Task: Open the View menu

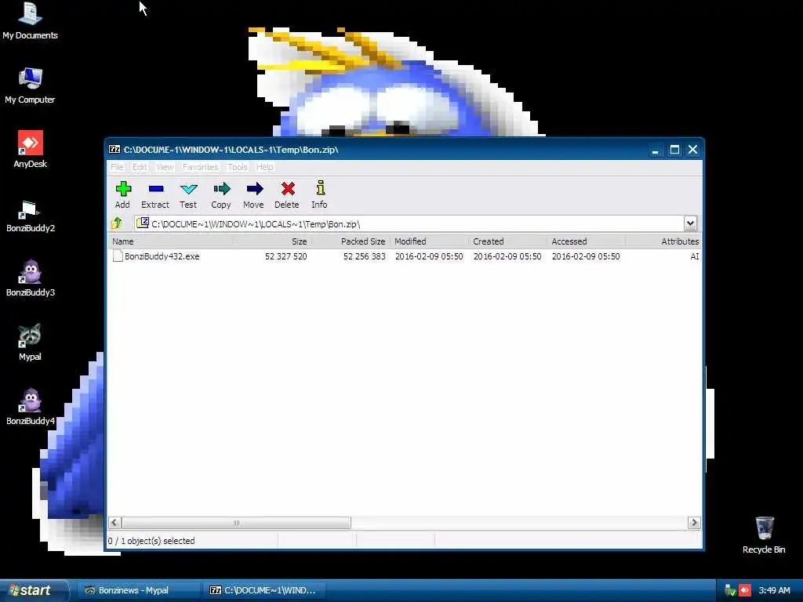Action: point(165,167)
